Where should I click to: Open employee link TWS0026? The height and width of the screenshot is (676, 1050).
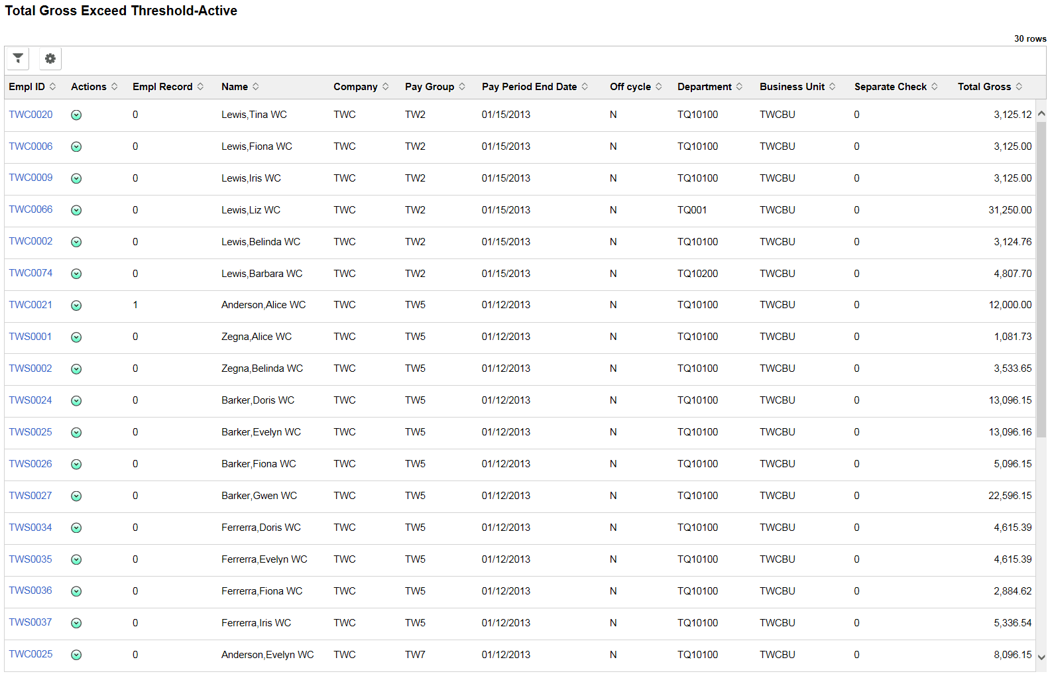(30, 464)
